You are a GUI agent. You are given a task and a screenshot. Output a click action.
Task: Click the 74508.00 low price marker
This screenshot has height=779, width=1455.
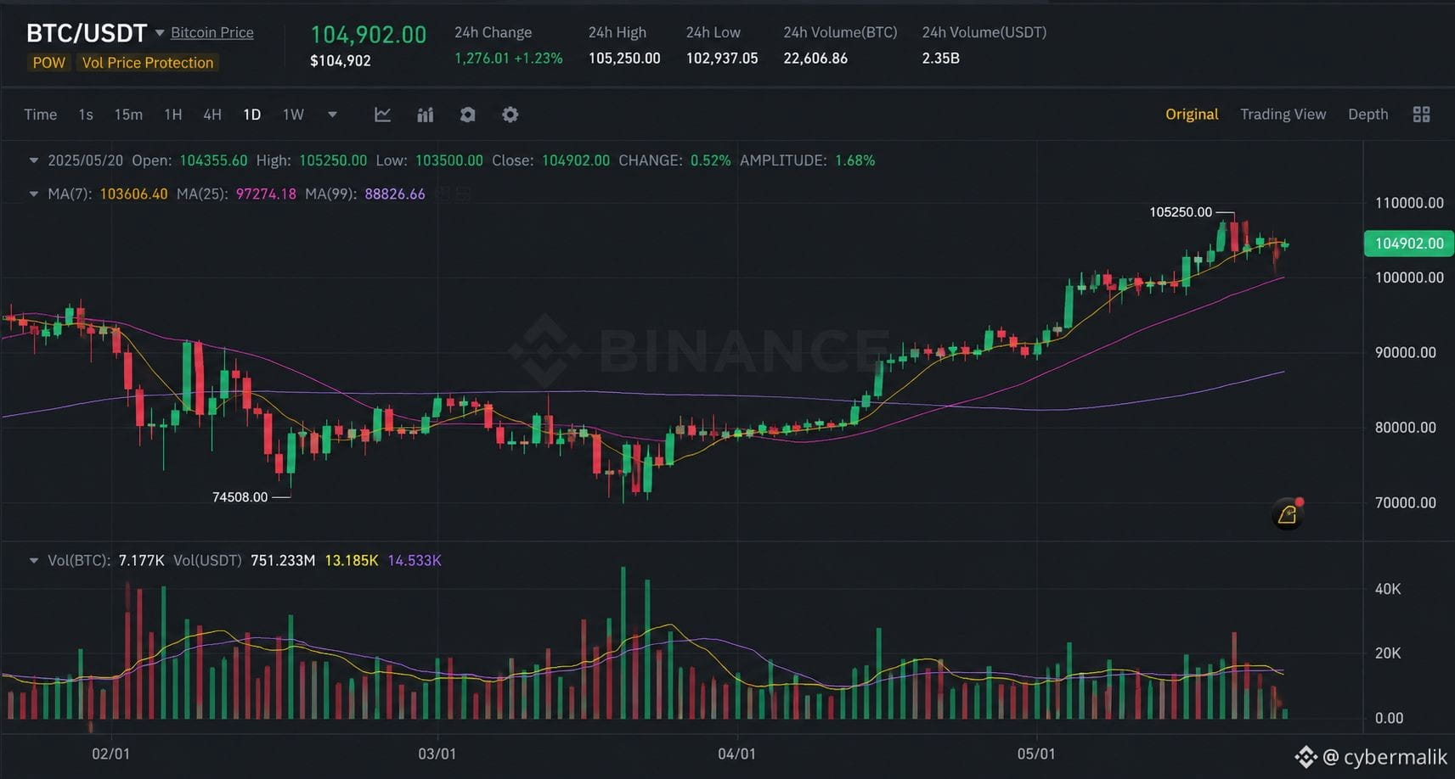[x=240, y=497]
